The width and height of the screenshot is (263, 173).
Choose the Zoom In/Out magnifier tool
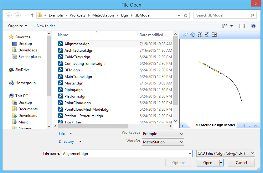(200, 35)
